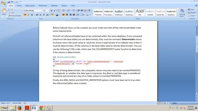
Task: Toggle Bold formatting
Action: (x=25, y=15)
